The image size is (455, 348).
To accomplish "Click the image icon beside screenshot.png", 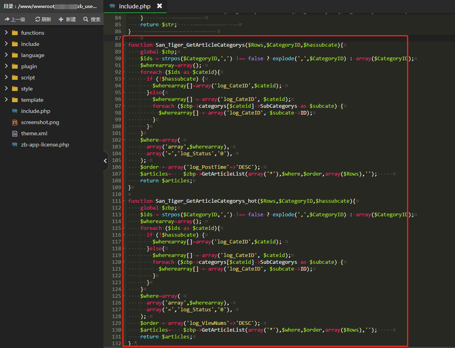I will click(x=15, y=122).
